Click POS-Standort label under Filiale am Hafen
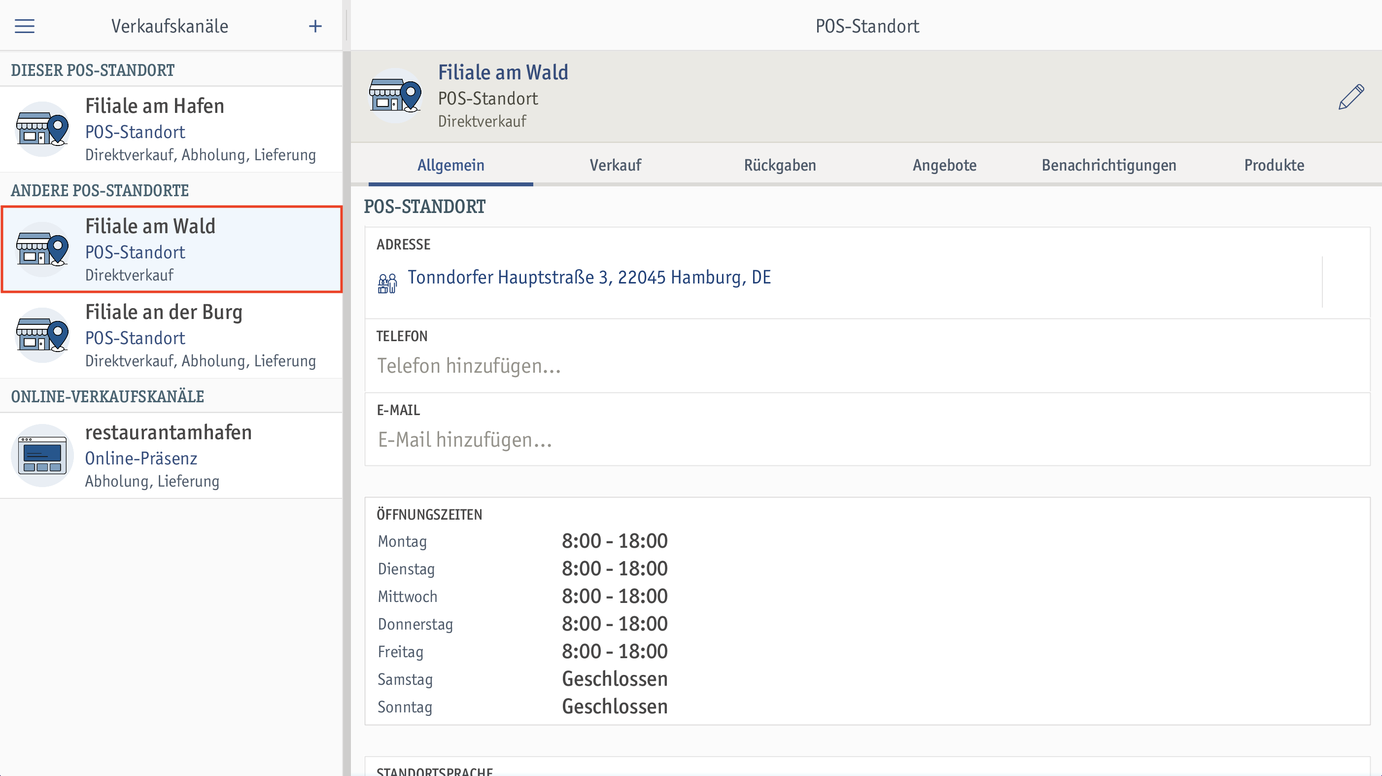1382x776 pixels. (135, 132)
